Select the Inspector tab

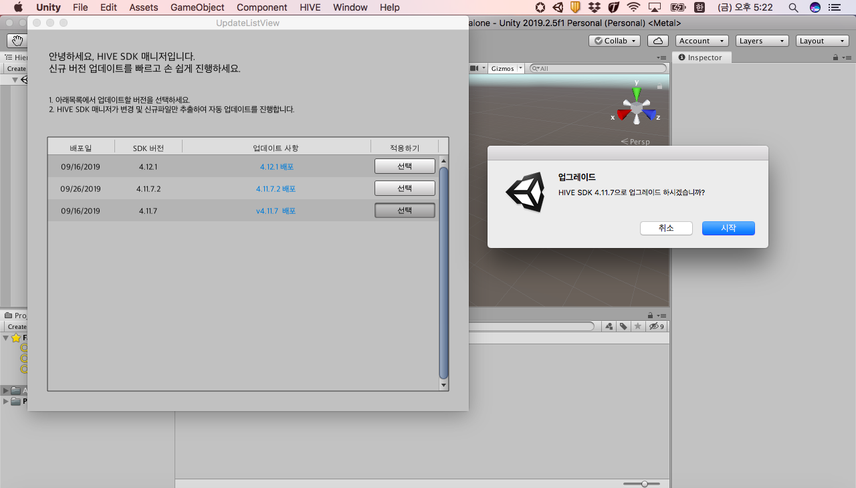(x=701, y=57)
